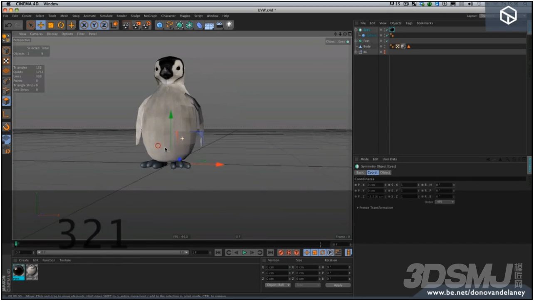Open the array/modeling objects icon

tap(190, 25)
